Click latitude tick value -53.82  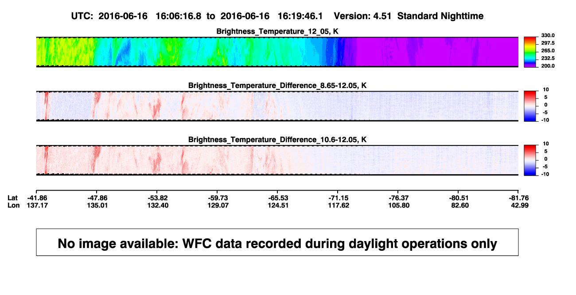tap(157, 198)
